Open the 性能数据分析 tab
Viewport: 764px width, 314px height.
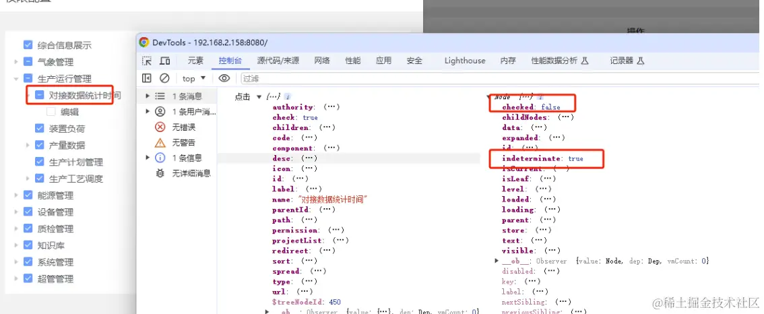tap(560, 61)
